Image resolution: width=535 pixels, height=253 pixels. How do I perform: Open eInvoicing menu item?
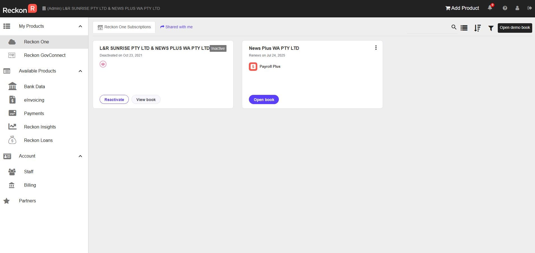[x=44, y=100]
